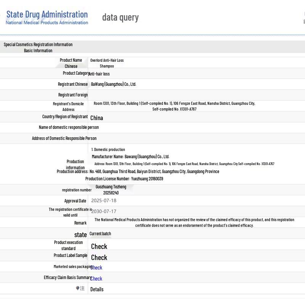The height and width of the screenshot is (305, 305).
Task: Click 'The registration certificate is valid until' label
Action: point(71,212)
